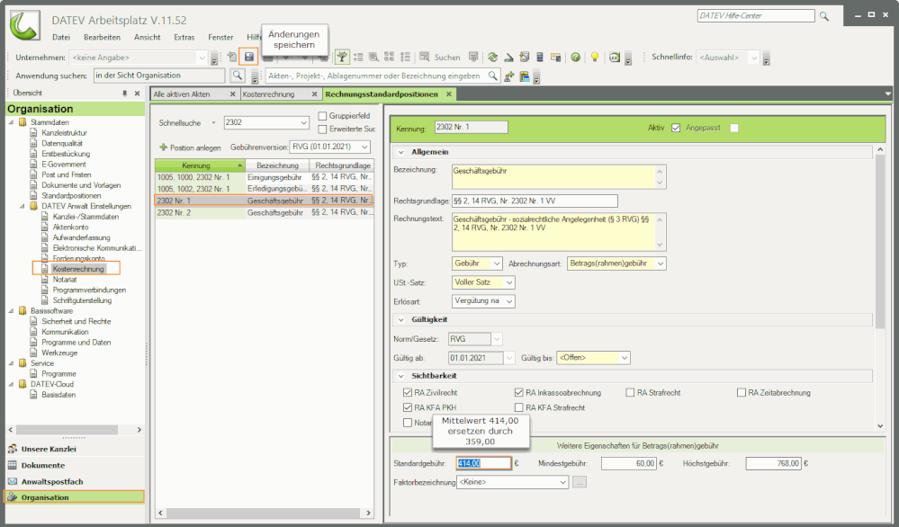Uncheck the RA Zivilrecht checkbox
The image size is (899, 527).
coord(408,392)
